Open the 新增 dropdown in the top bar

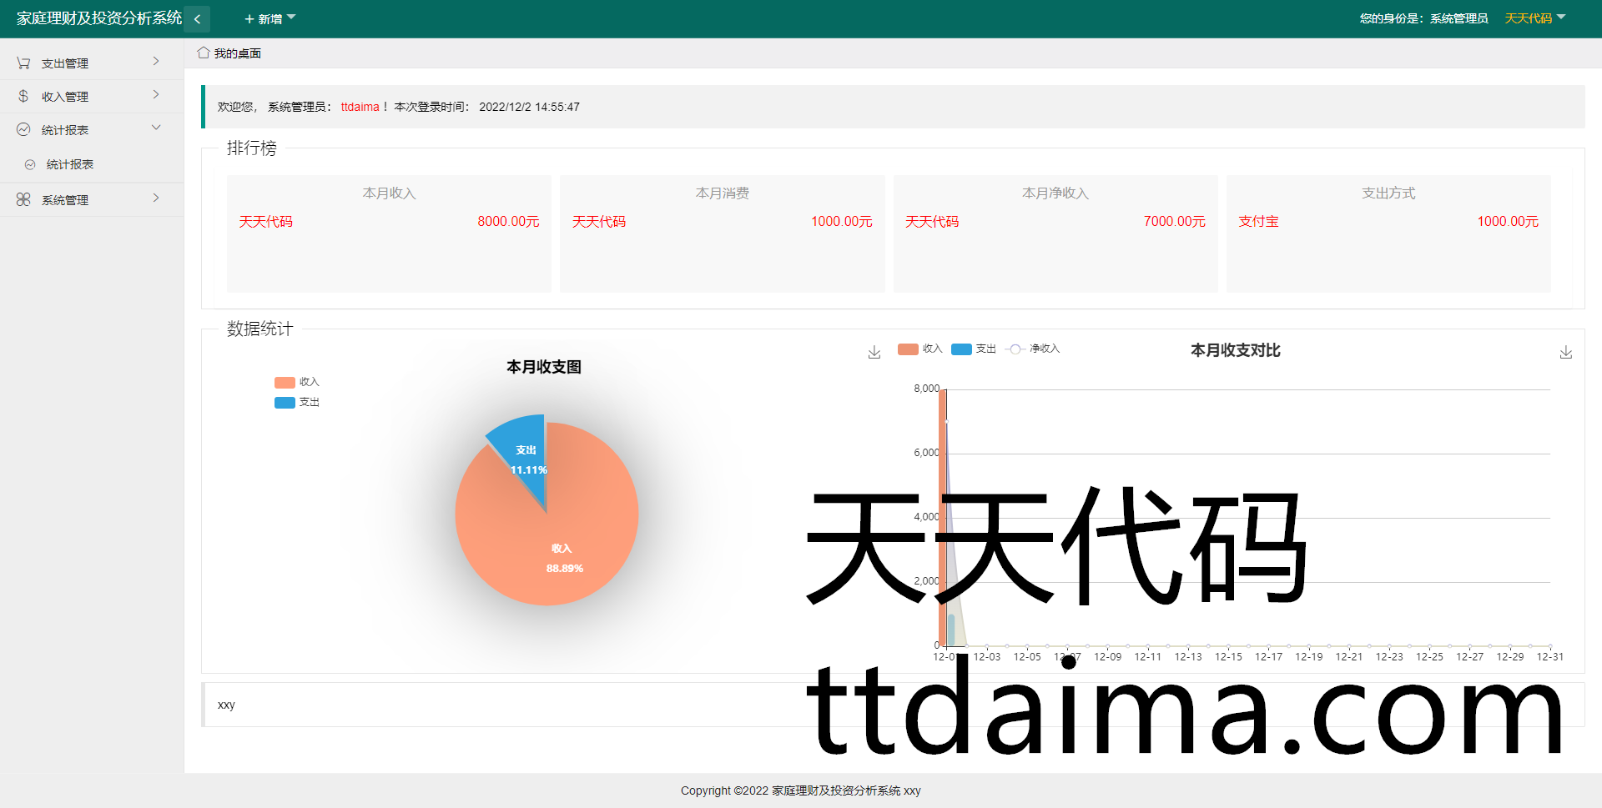pyautogui.click(x=270, y=18)
